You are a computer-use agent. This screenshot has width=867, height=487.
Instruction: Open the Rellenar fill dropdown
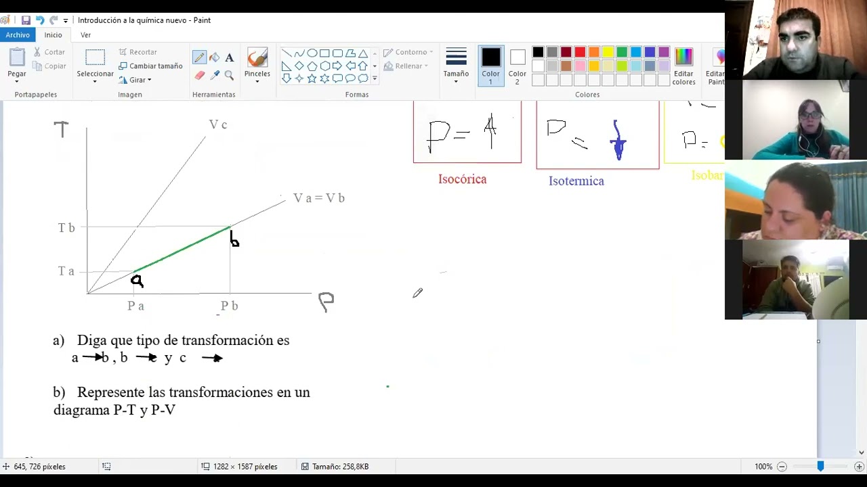pyautogui.click(x=406, y=66)
